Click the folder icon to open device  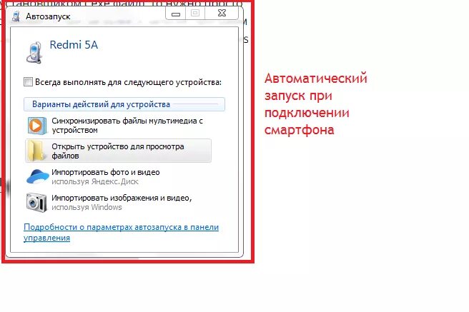point(36,151)
